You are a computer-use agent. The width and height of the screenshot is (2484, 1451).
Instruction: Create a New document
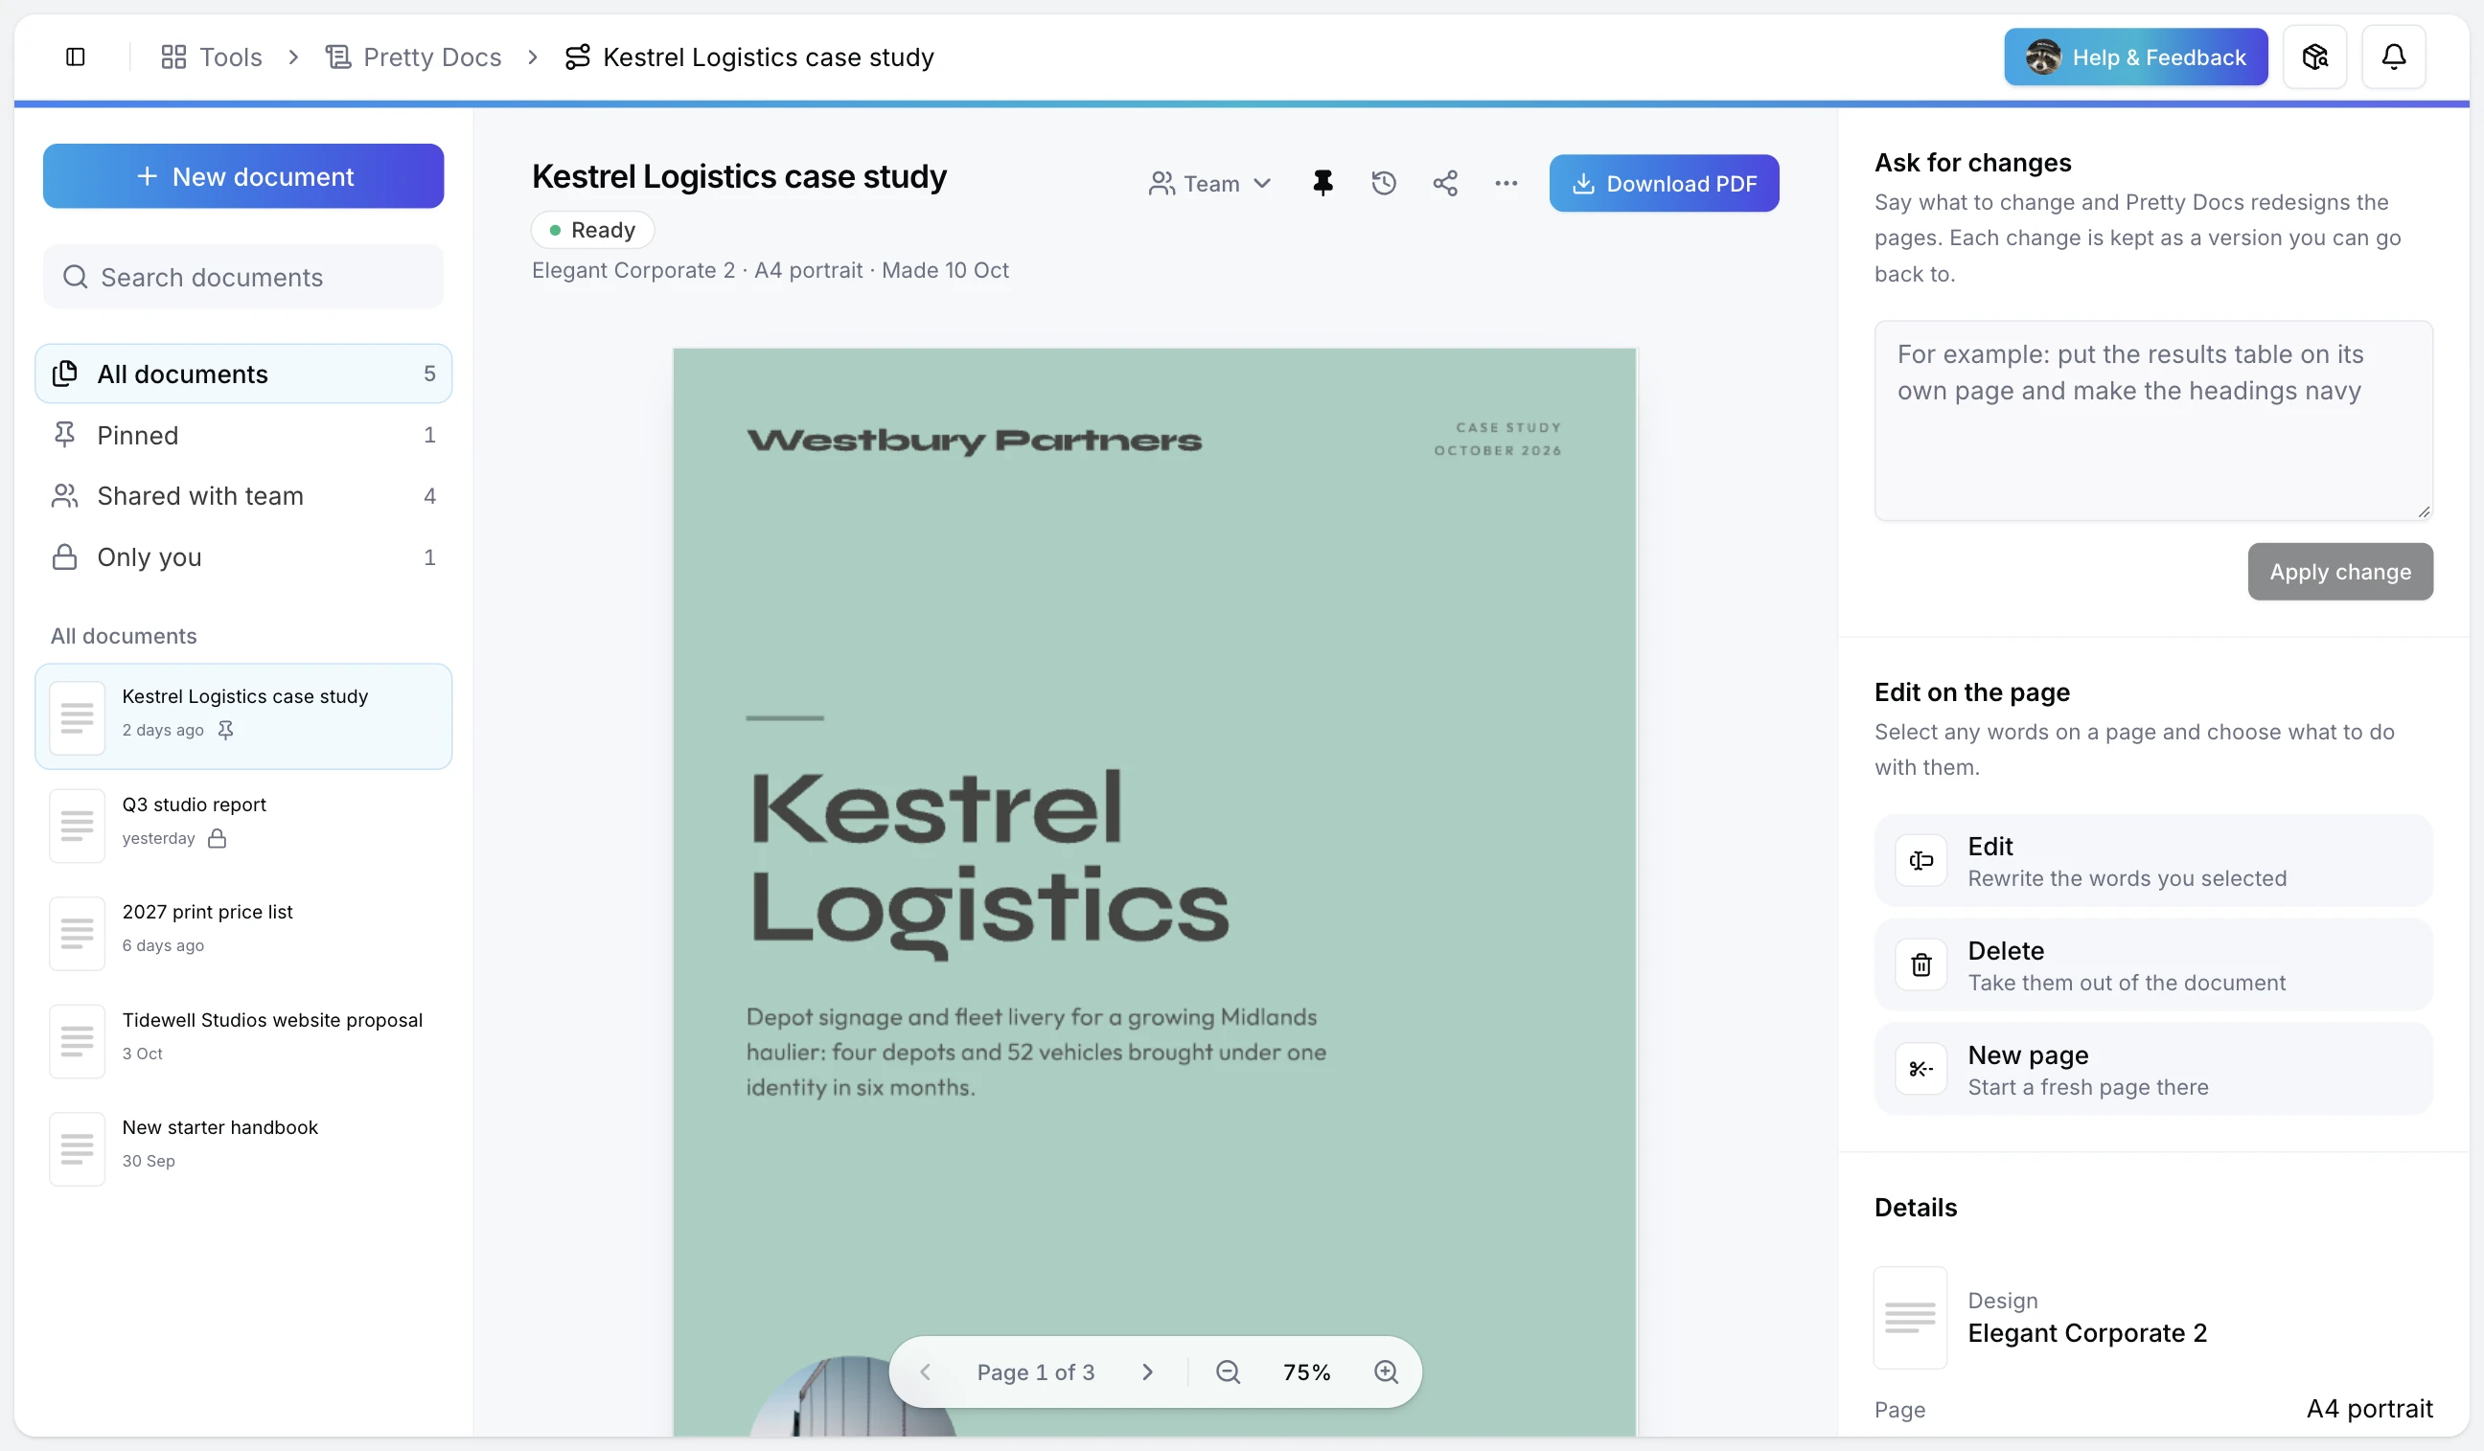[243, 176]
